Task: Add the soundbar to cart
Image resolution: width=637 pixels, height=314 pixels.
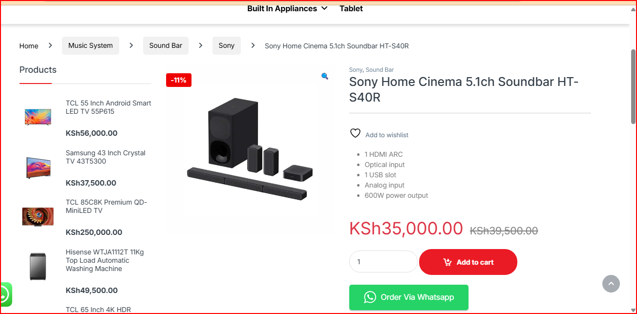Action: (x=468, y=262)
